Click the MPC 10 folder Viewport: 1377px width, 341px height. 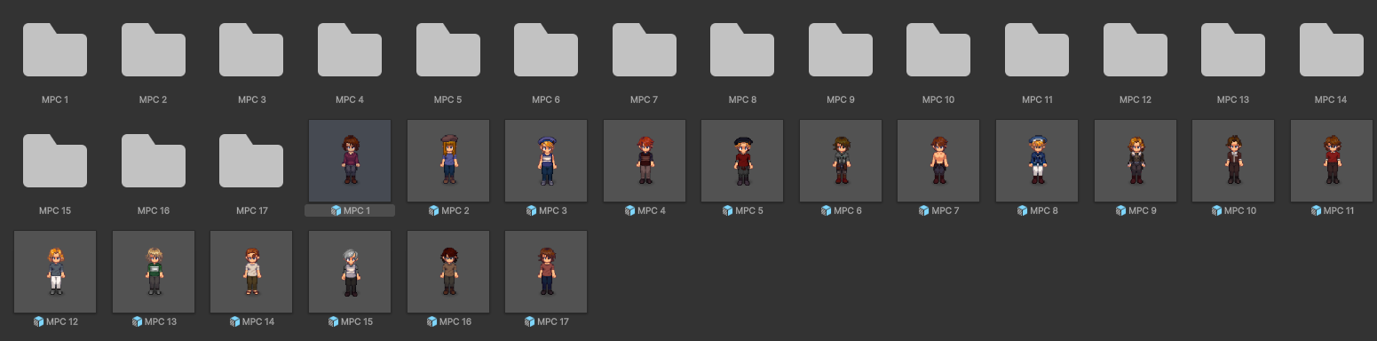coord(938,50)
